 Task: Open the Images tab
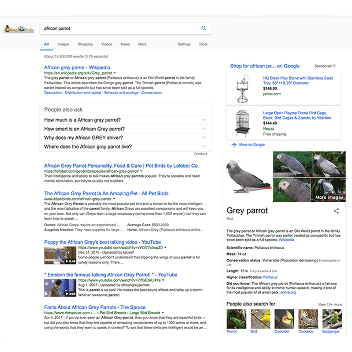coord(63,44)
